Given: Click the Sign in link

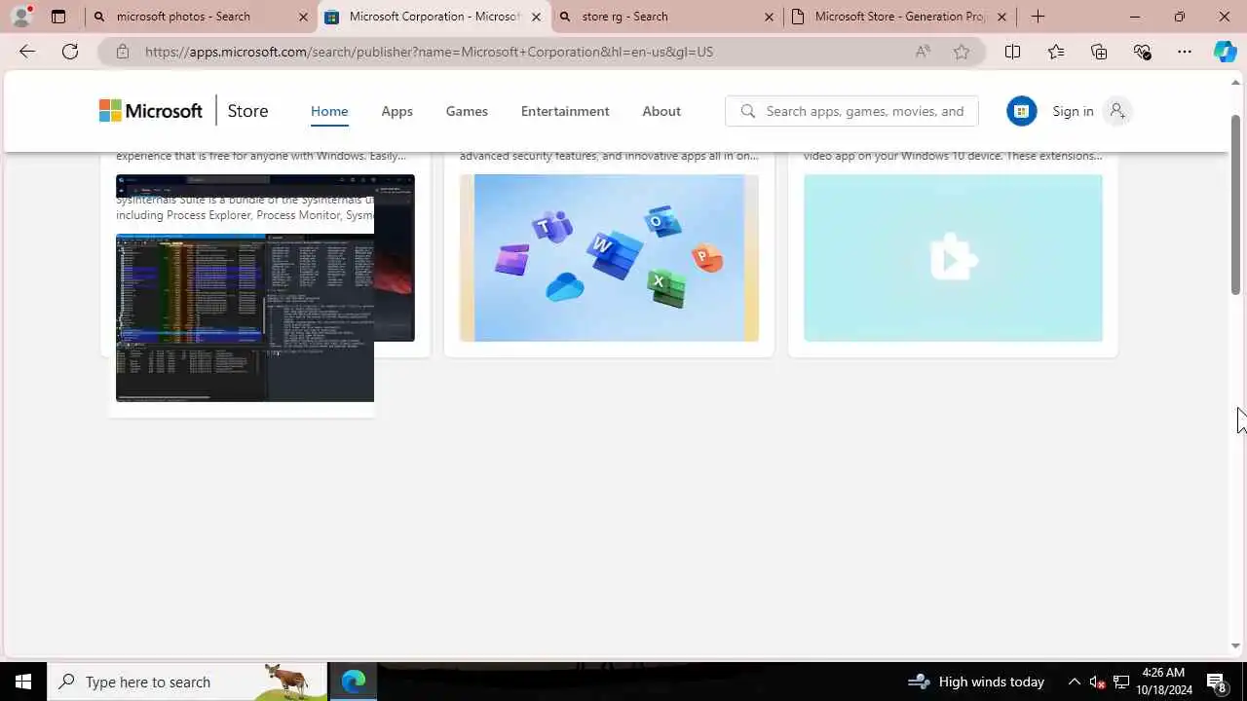Looking at the screenshot, I should pyautogui.click(x=1073, y=111).
